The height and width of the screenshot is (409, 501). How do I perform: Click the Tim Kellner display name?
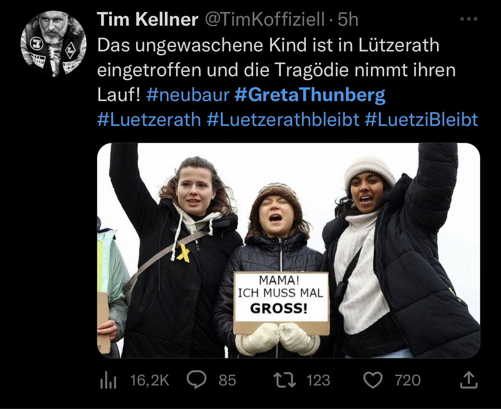pos(148,19)
